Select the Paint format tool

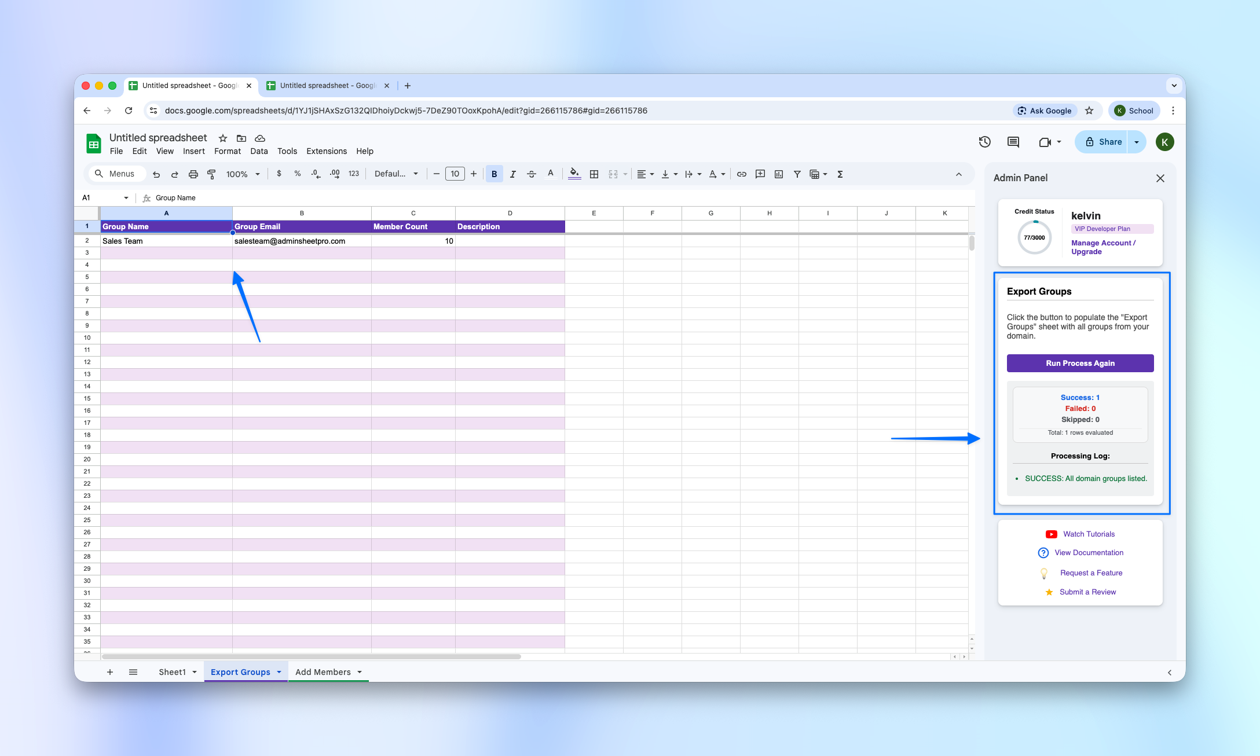tap(211, 174)
